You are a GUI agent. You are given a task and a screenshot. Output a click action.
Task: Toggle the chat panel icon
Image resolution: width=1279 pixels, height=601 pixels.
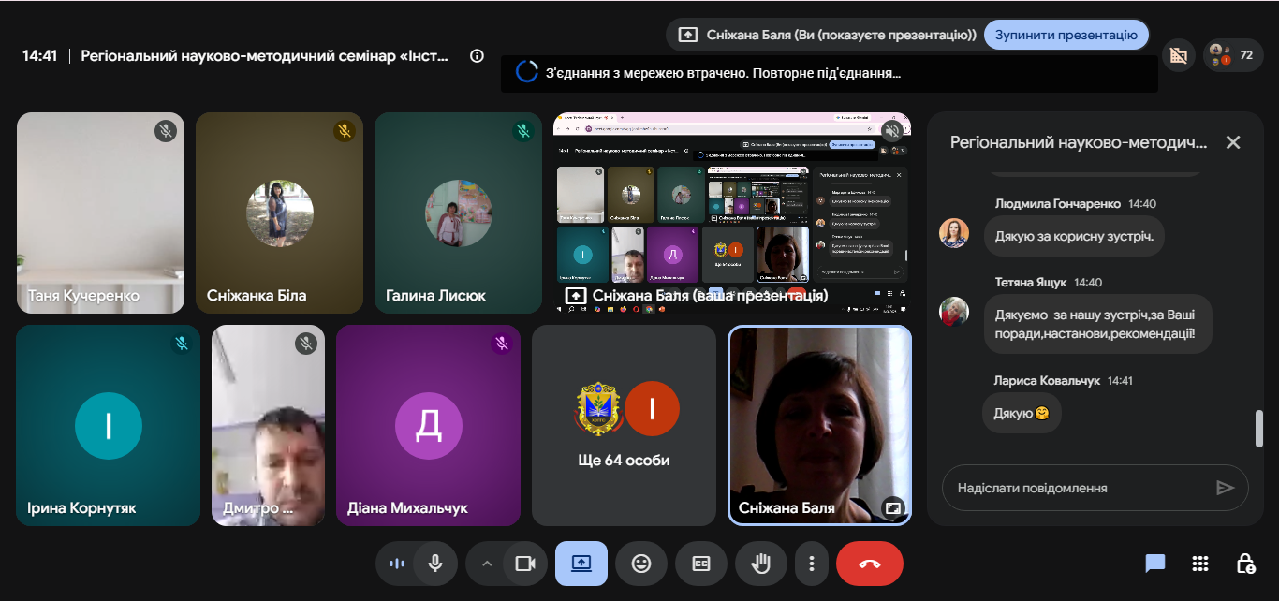tap(1155, 564)
